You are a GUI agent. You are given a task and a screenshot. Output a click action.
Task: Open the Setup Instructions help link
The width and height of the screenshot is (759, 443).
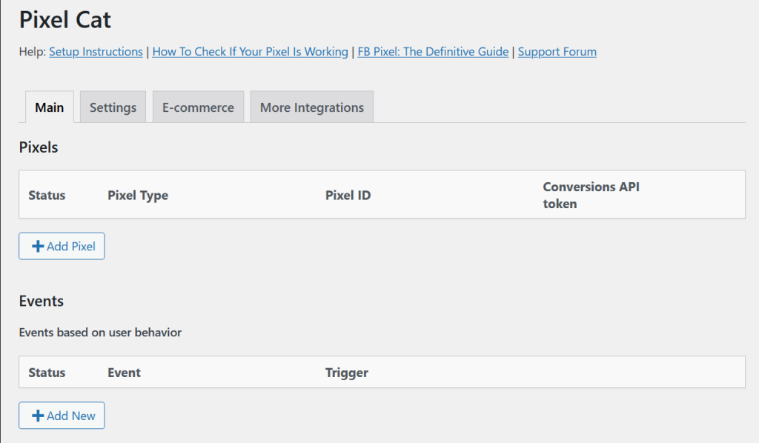(96, 52)
